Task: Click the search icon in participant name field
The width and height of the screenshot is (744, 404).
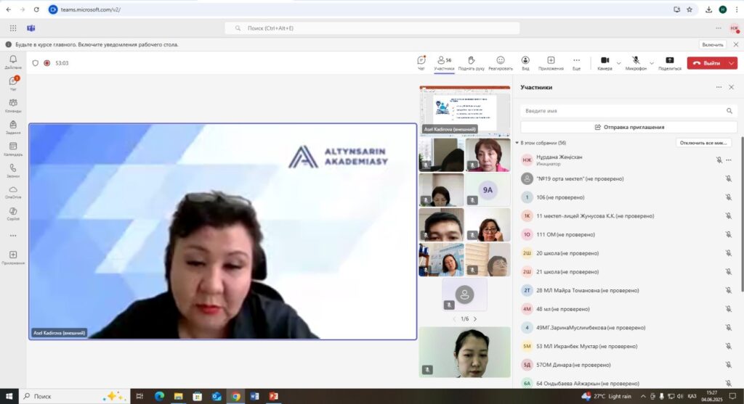Action: point(729,111)
